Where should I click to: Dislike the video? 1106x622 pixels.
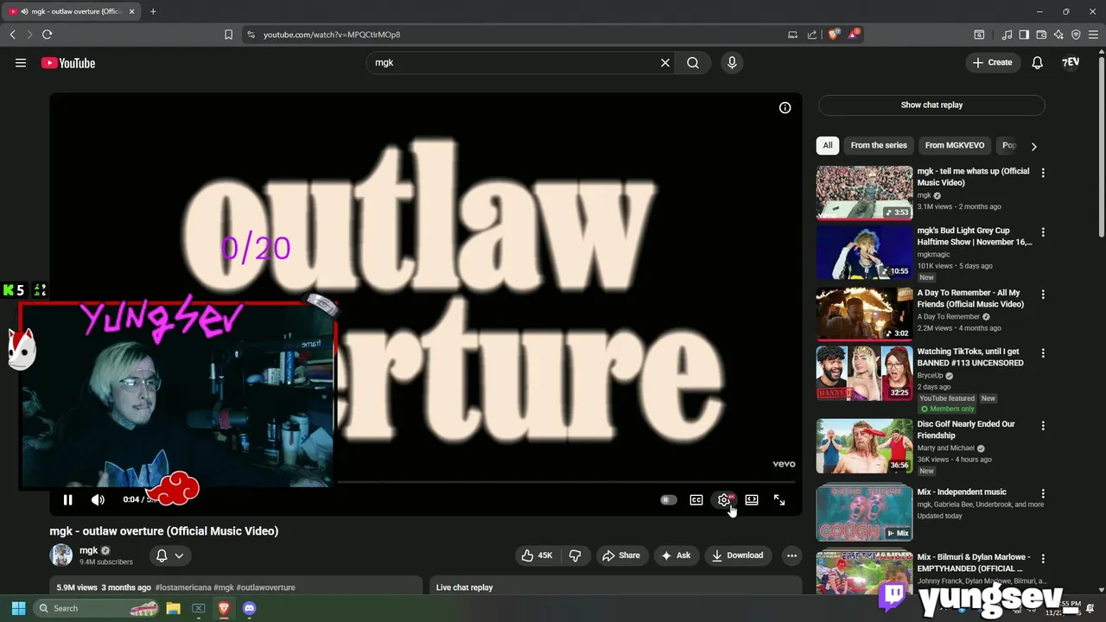(x=575, y=555)
